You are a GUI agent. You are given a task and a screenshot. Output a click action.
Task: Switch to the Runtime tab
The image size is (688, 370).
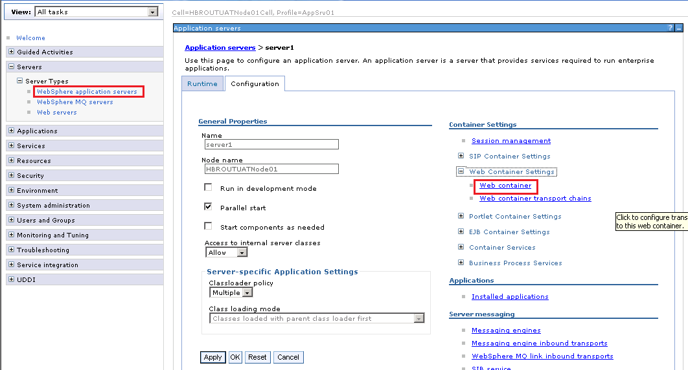tap(202, 83)
